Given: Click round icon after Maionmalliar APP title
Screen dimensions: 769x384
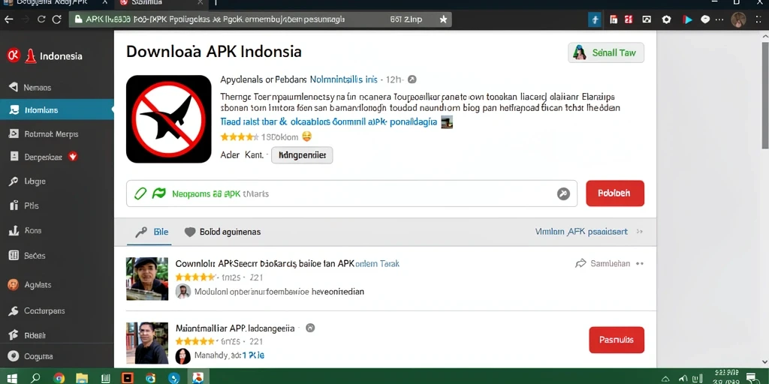Looking at the screenshot, I should click(x=310, y=328).
